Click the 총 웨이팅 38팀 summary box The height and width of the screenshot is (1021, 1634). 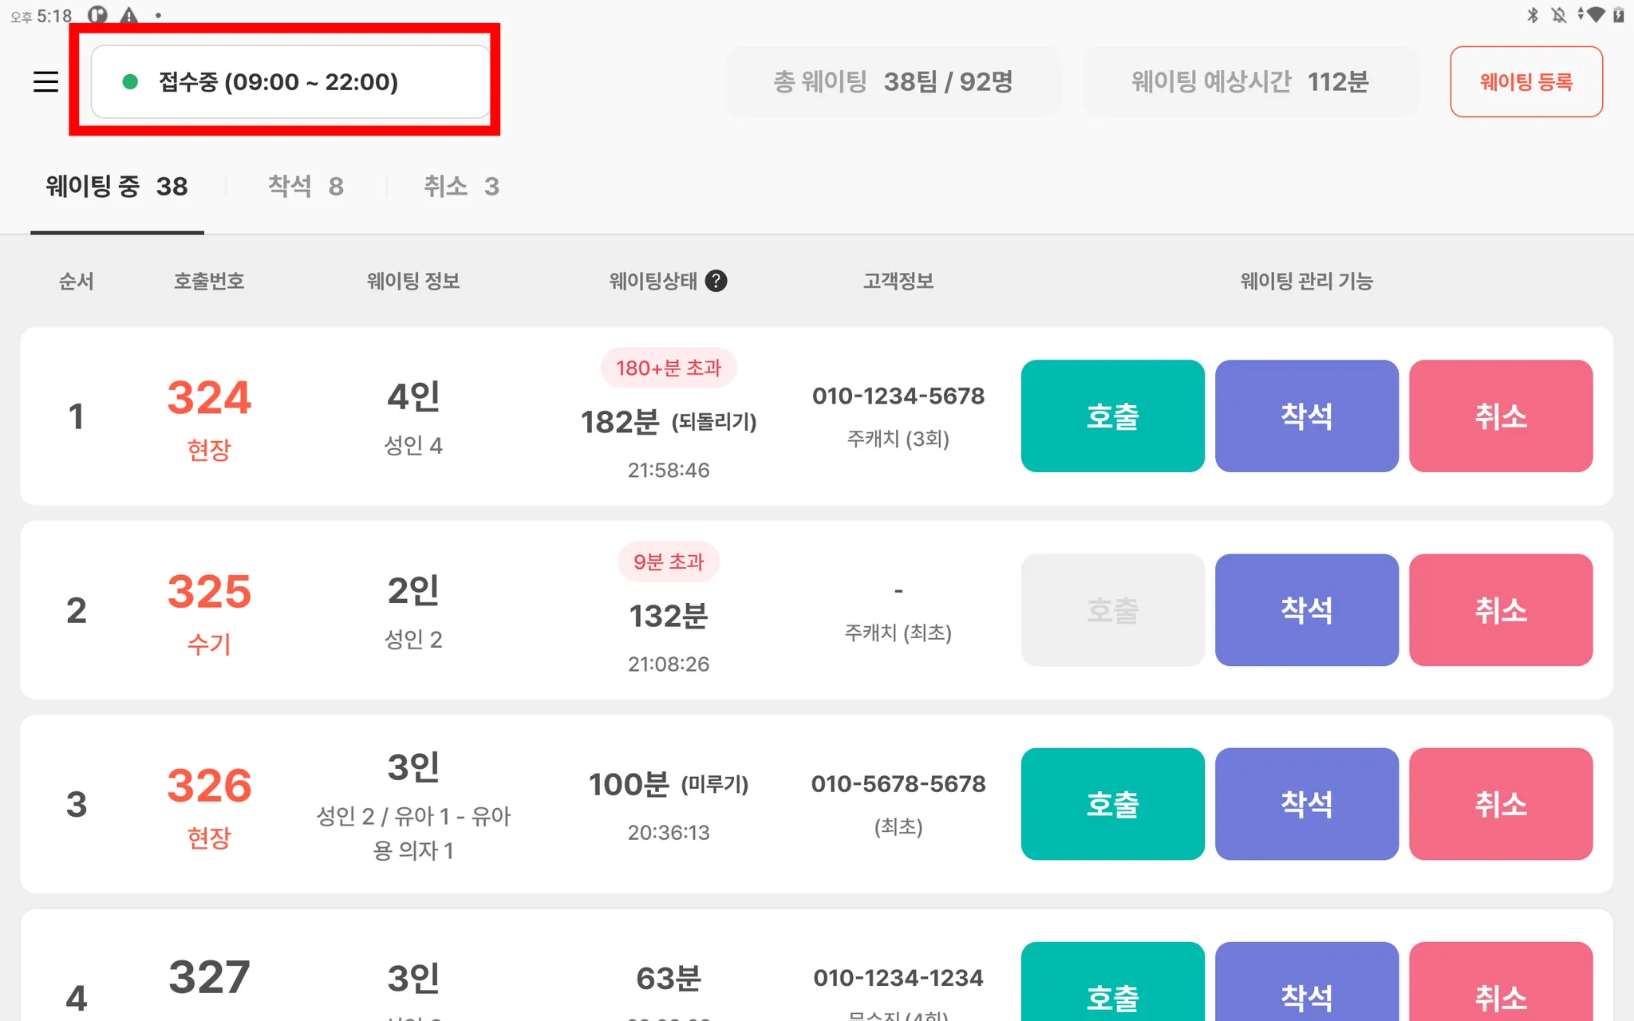click(893, 81)
